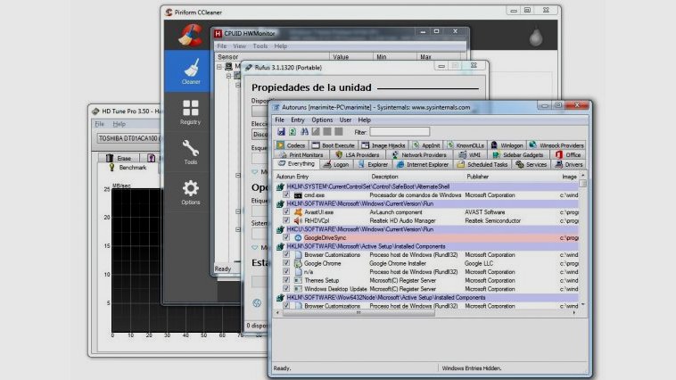Click the Refresh icon in Autoruns toolbar
Viewport: 676px width, 380px height.
coord(293,131)
